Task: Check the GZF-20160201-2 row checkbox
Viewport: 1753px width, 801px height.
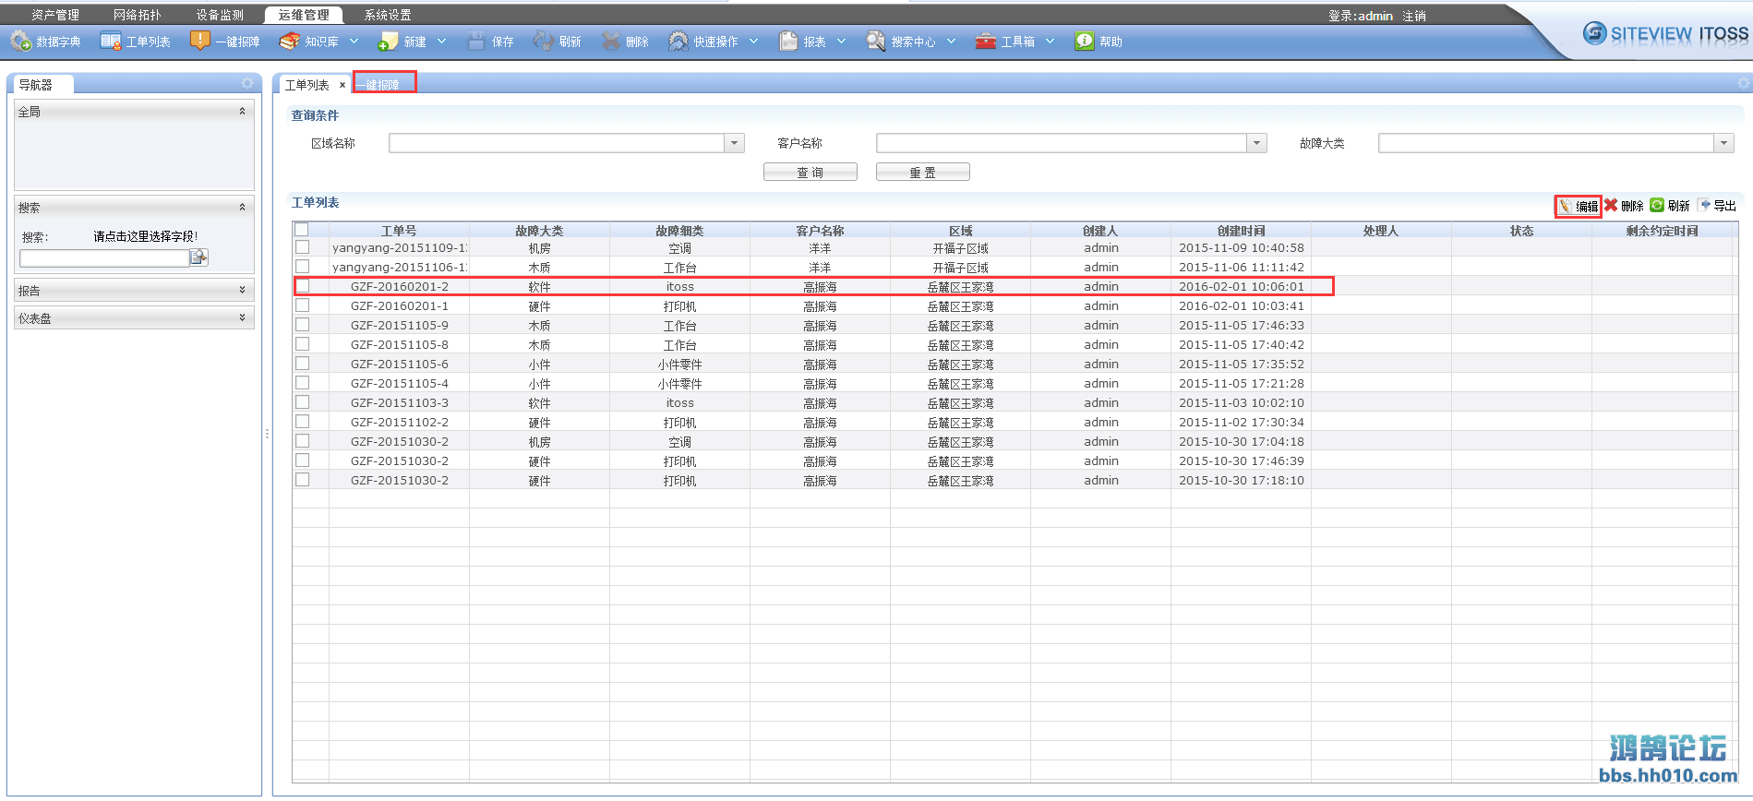Action: [x=303, y=286]
